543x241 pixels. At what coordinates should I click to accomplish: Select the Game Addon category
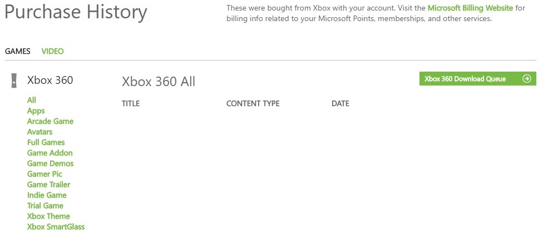[x=50, y=153]
